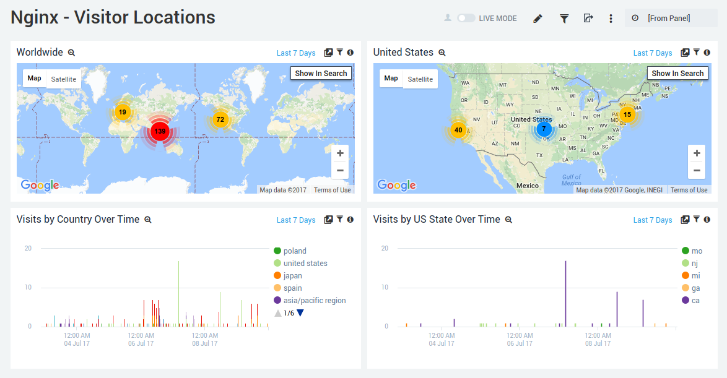Click magnifier icon next to Visits by Country
This screenshot has width=727, height=378.
click(x=148, y=220)
